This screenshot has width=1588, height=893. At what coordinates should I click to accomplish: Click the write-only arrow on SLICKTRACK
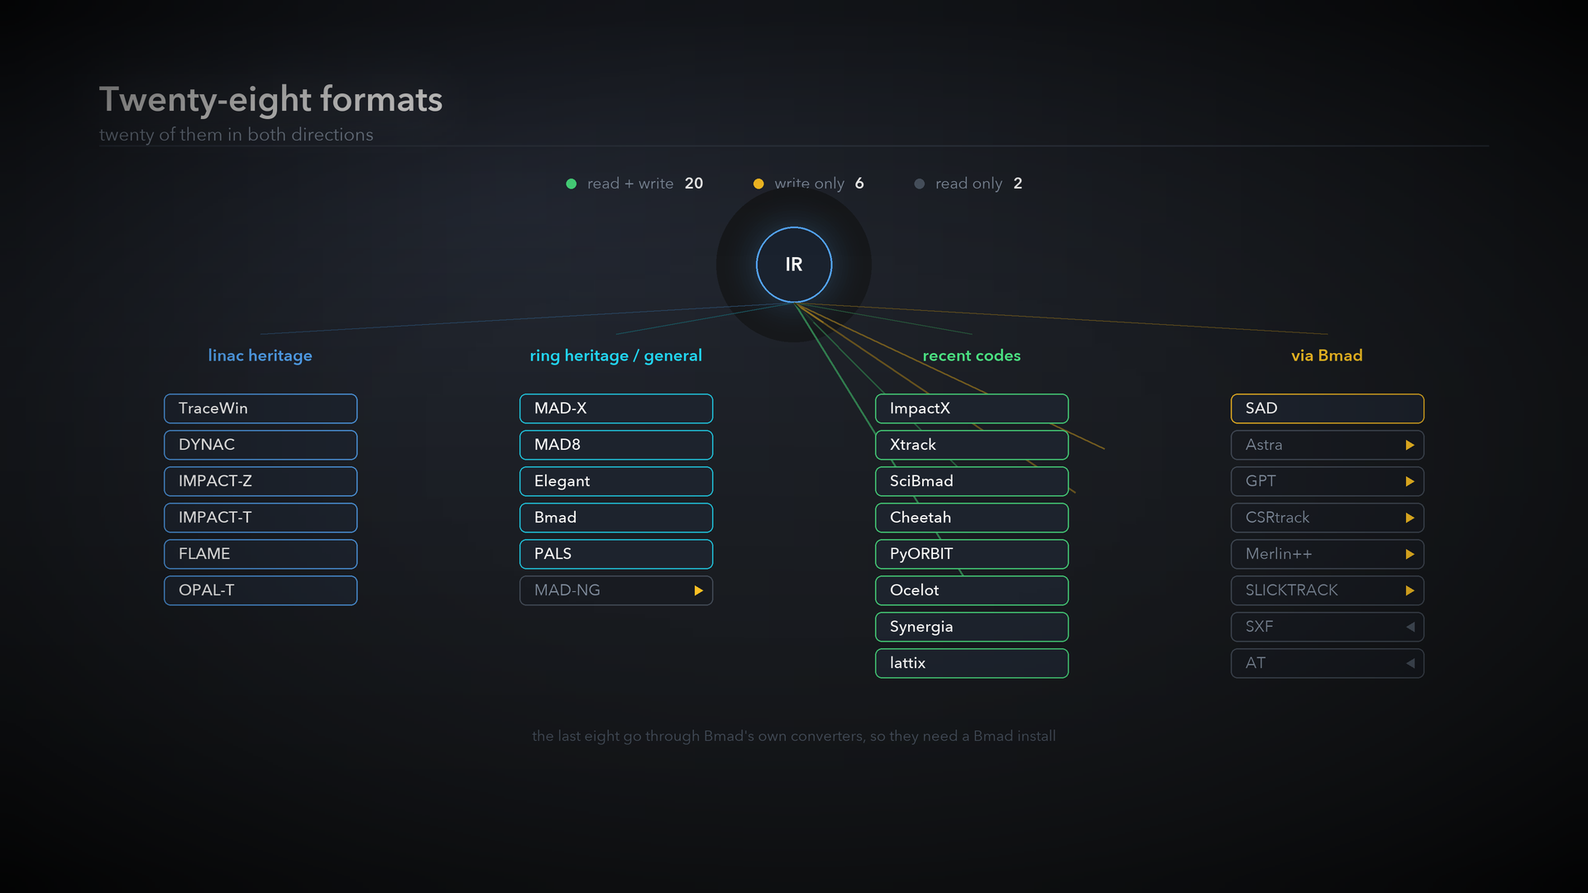point(1409,590)
